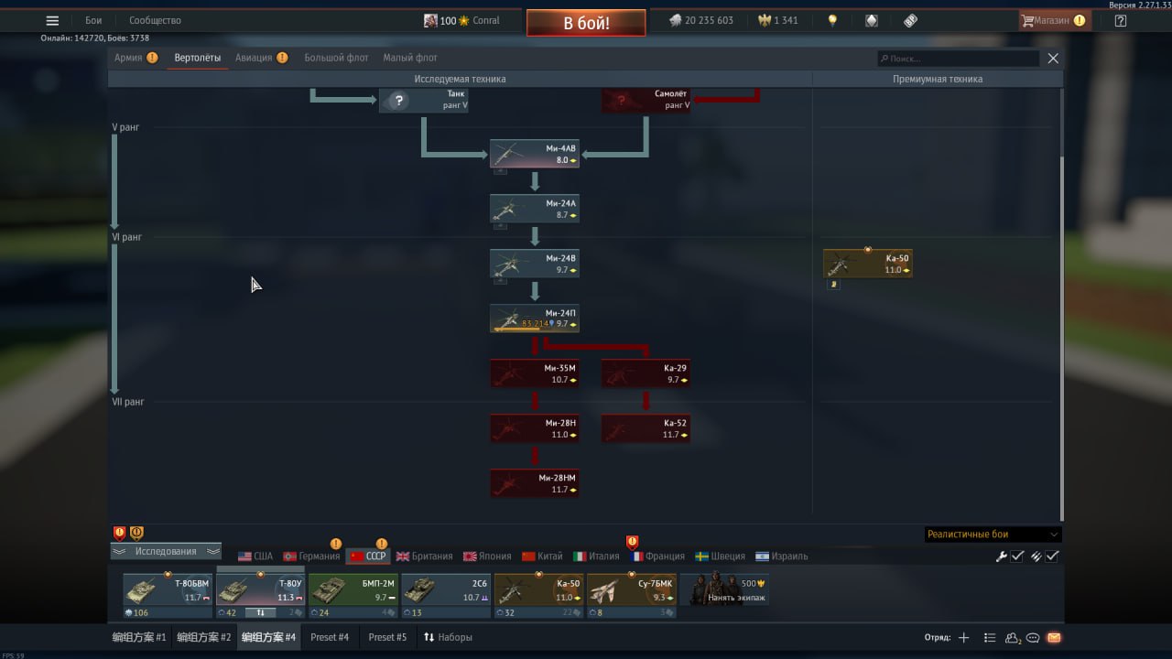This screenshot has height=659, width=1172.
Task: Click the red shield notification badge
Action: coord(119,533)
